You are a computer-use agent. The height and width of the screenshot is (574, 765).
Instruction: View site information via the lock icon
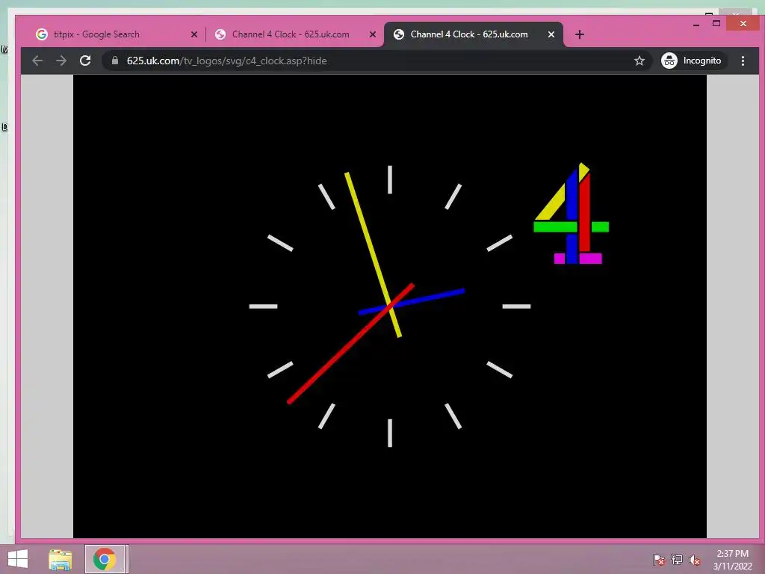pos(115,61)
